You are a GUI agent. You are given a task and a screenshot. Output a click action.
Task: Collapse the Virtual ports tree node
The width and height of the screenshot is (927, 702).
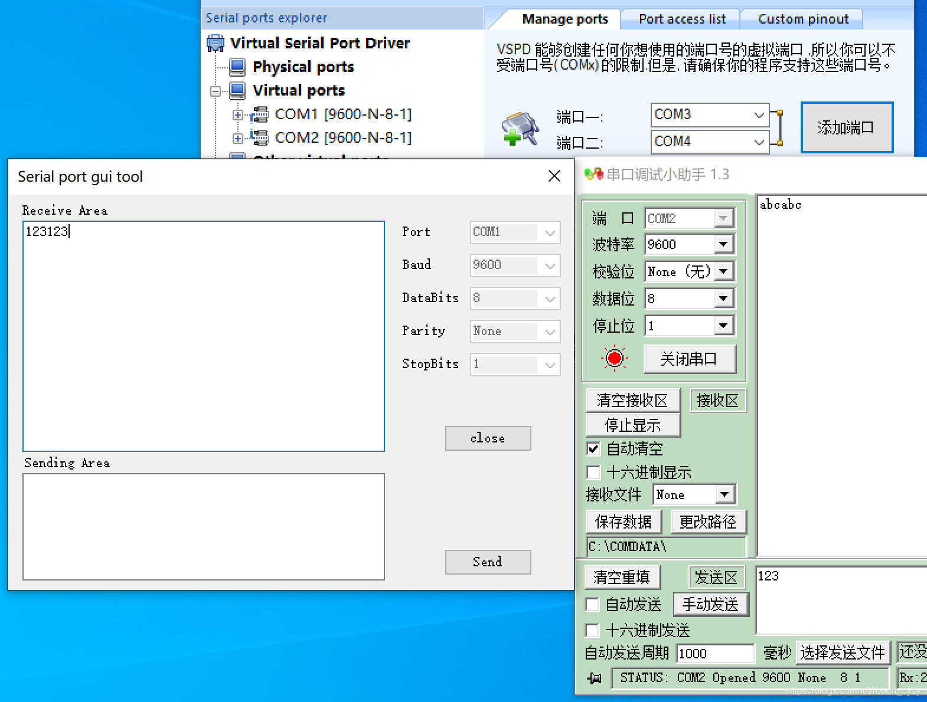coord(216,91)
